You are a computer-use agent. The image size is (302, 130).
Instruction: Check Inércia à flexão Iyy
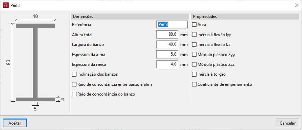194,35
